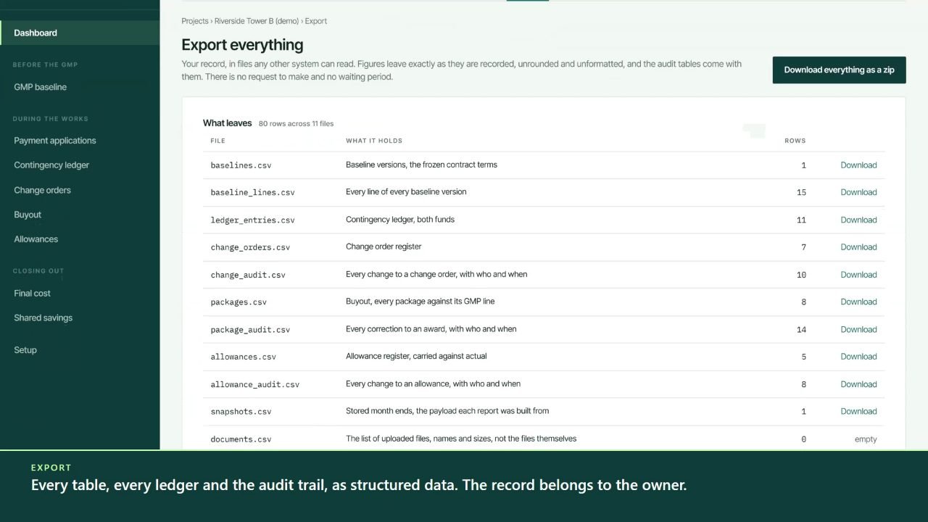Click Projects in the breadcrumb
The image size is (928, 522).
coord(195,21)
